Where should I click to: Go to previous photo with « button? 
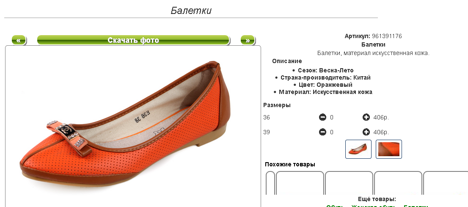19,40
